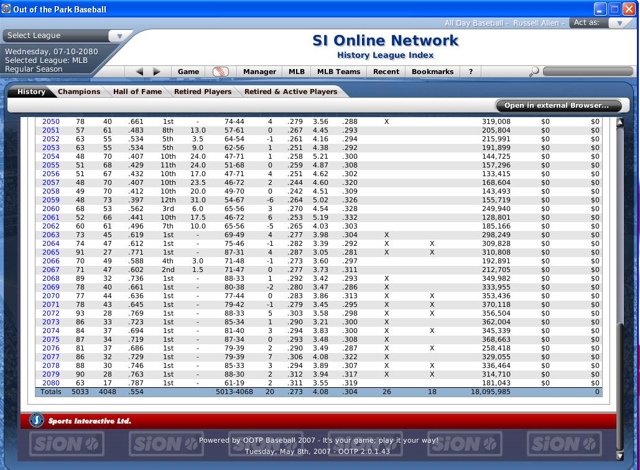Click the Out of the Park title bar icon
The image size is (640, 470).
(6, 9)
